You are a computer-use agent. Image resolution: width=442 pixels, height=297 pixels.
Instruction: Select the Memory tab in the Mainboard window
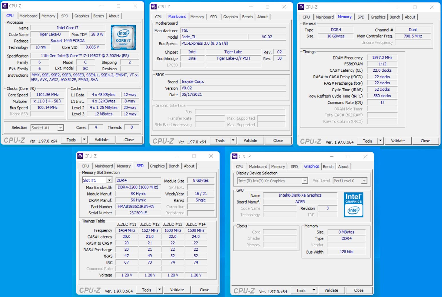point(197,17)
